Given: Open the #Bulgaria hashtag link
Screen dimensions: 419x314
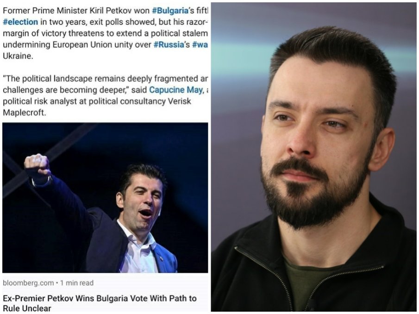Looking at the screenshot, I should [170, 11].
